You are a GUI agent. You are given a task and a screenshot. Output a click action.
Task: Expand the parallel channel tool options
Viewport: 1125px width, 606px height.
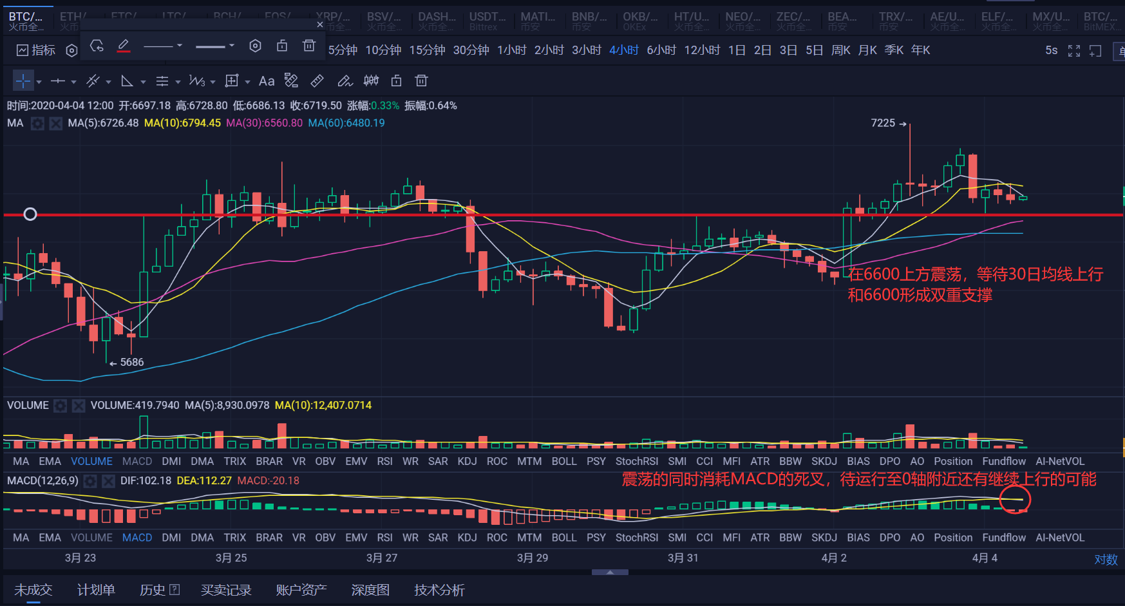(108, 82)
